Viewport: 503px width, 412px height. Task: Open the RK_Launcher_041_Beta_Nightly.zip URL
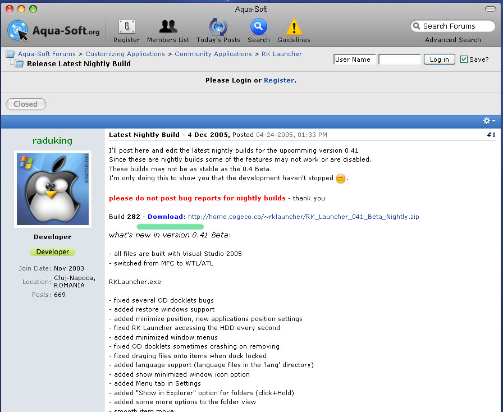click(303, 217)
